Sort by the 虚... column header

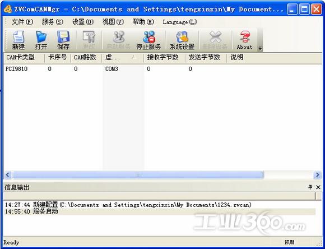point(123,58)
